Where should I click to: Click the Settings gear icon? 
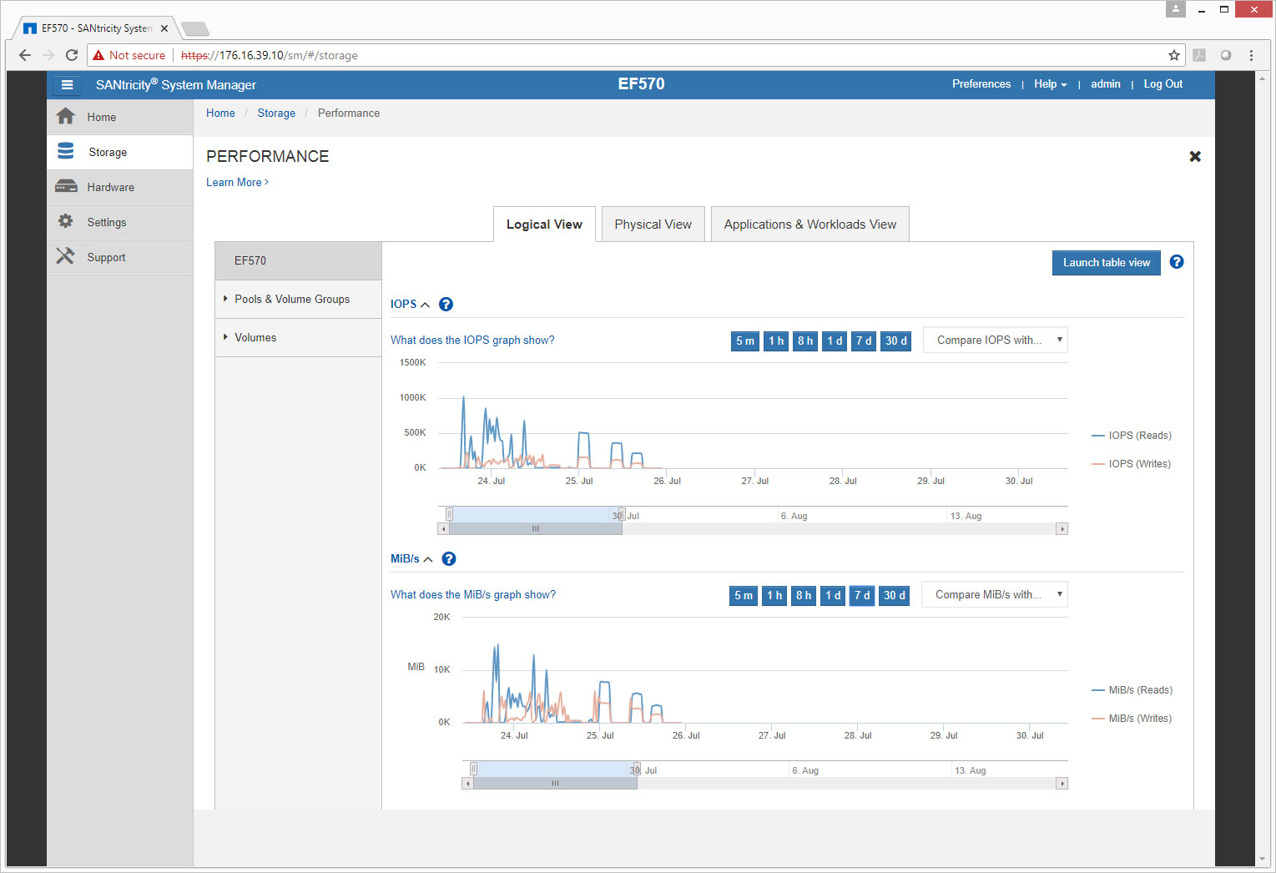pos(65,222)
